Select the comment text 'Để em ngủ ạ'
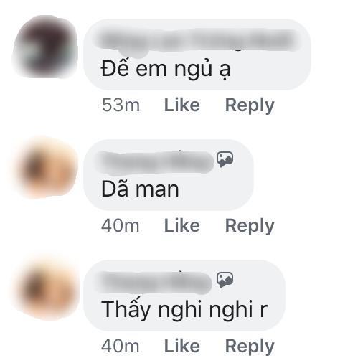The width and height of the screenshot is (363, 358). click(x=166, y=70)
